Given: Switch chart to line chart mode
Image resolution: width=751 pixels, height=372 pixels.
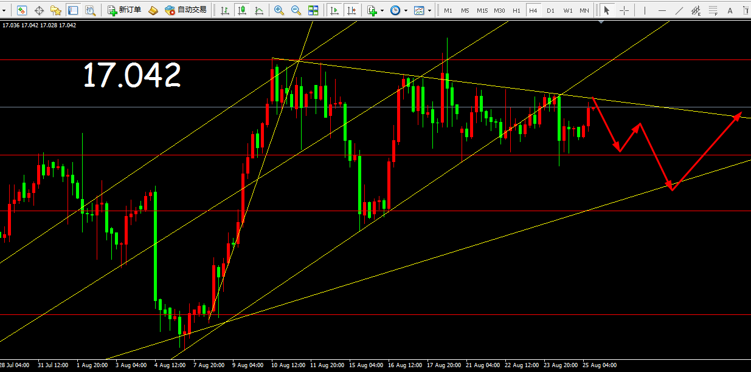Looking at the screenshot, I should point(259,10).
